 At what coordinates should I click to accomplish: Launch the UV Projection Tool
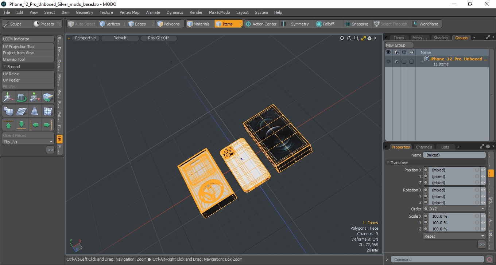pyautogui.click(x=28, y=47)
